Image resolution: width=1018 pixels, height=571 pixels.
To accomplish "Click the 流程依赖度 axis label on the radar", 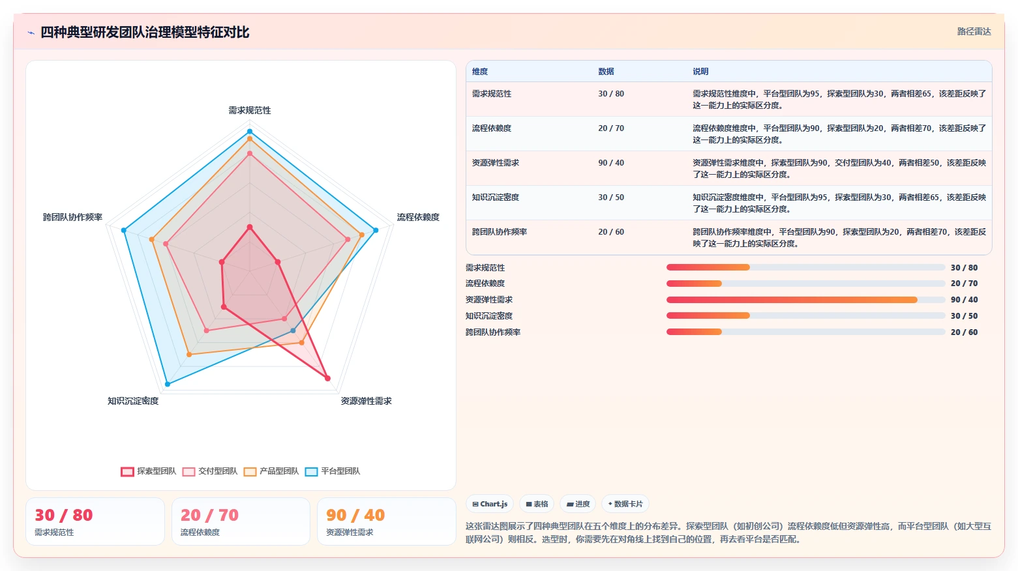I will 418,217.
